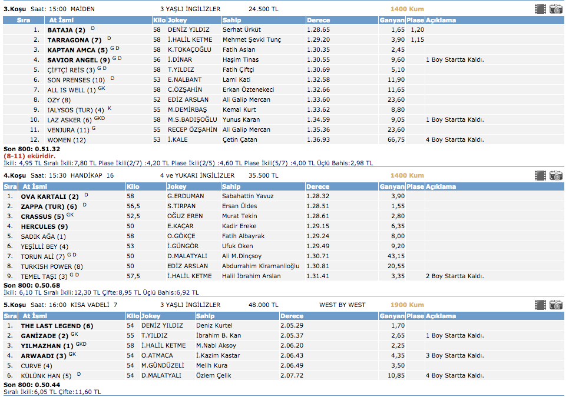569x397 pixels.
Task: Open horse THE LAST LEGEND (6)
Action: pos(57,325)
